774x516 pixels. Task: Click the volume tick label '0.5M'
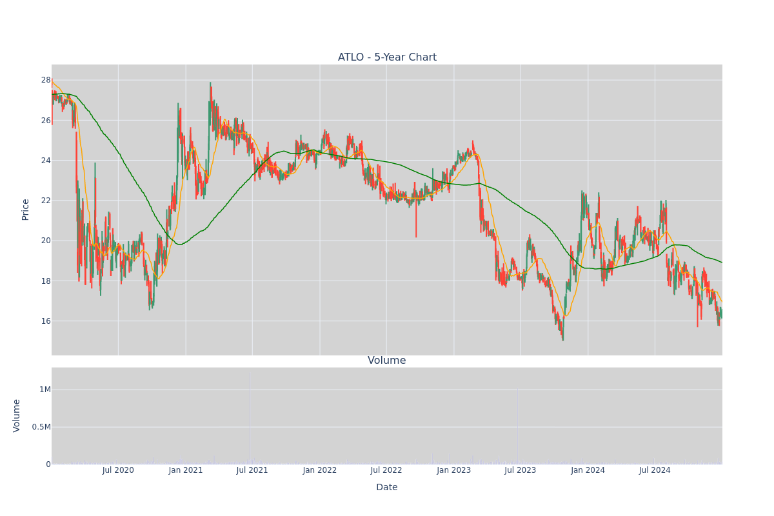click(x=40, y=427)
